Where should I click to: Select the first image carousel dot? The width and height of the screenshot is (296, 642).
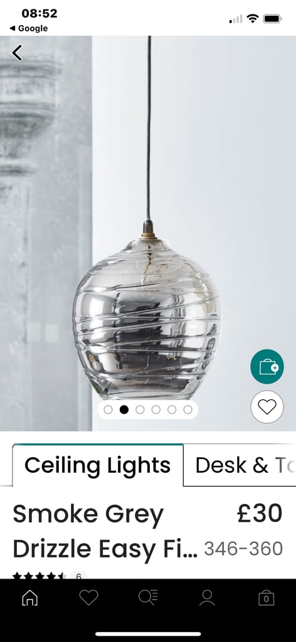[x=108, y=409]
